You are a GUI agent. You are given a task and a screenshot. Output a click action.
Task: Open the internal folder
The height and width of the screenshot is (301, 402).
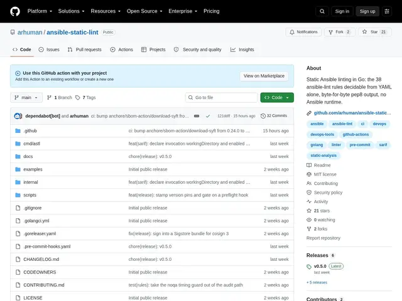(x=31, y=182)
